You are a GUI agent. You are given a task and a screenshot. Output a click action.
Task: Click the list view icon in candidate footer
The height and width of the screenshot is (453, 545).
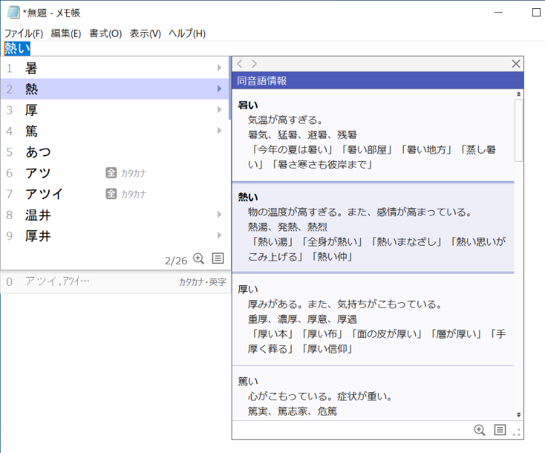[x=218, y=259]
